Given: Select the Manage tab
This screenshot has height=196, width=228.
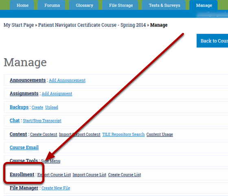Looking at the screenshot, I should [204, 5].
